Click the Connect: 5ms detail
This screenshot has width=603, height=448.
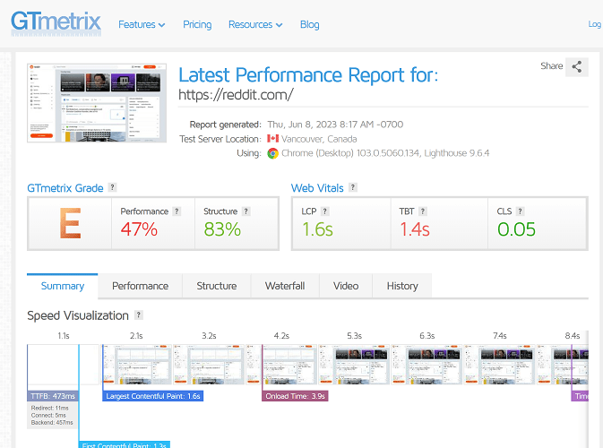click(48, 415)
